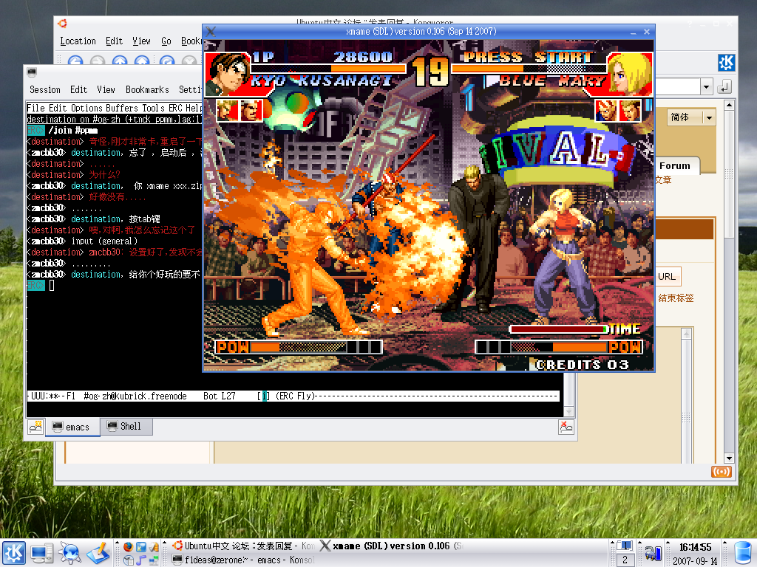
Task: Open Konsole's Session menu
Action: [x=45, y=89]
